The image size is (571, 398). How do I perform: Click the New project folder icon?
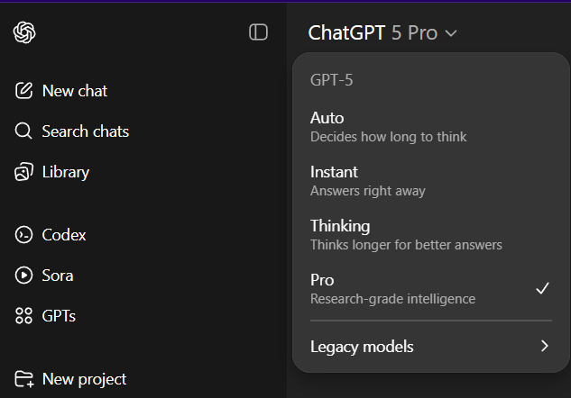tap(24, 379)
